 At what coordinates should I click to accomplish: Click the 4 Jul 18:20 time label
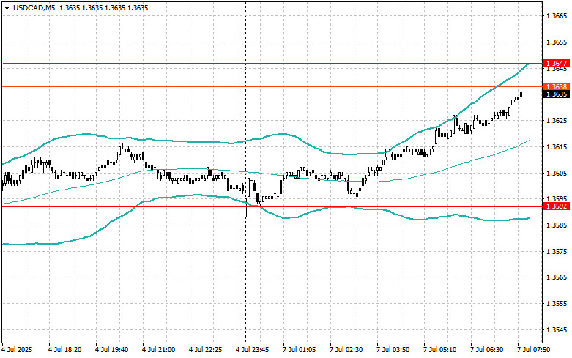pyautogui.click(x=65, y=350)
